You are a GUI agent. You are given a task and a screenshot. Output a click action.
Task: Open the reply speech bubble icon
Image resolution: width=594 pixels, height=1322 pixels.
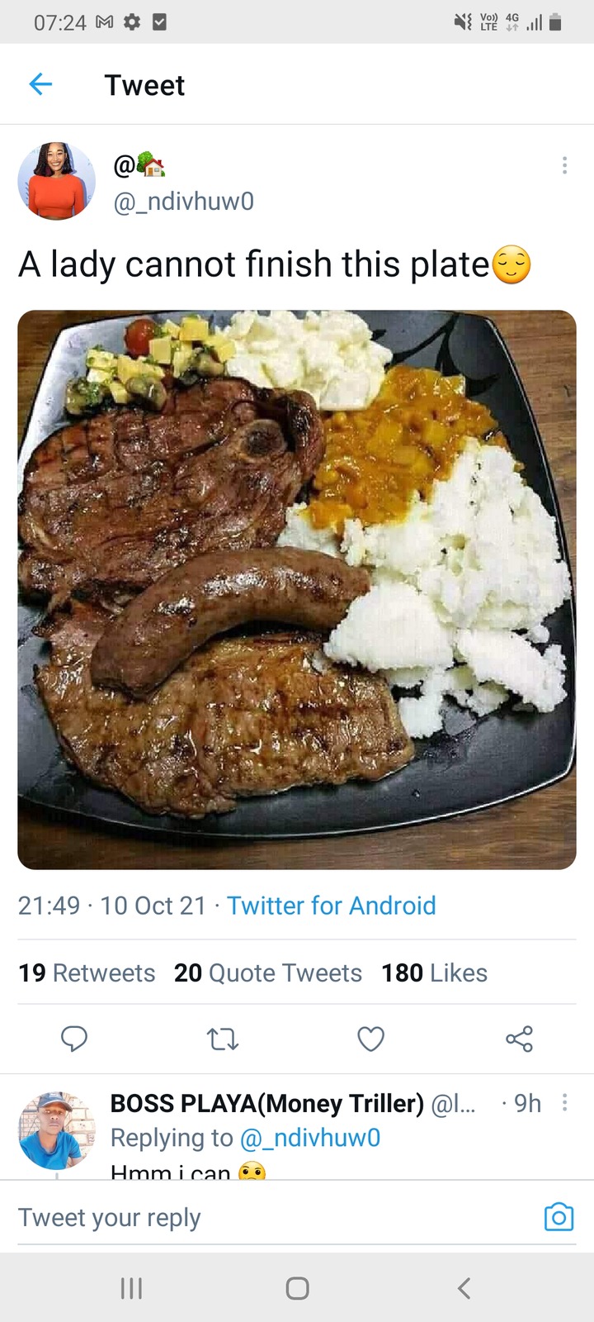(x=74, y=1039)
